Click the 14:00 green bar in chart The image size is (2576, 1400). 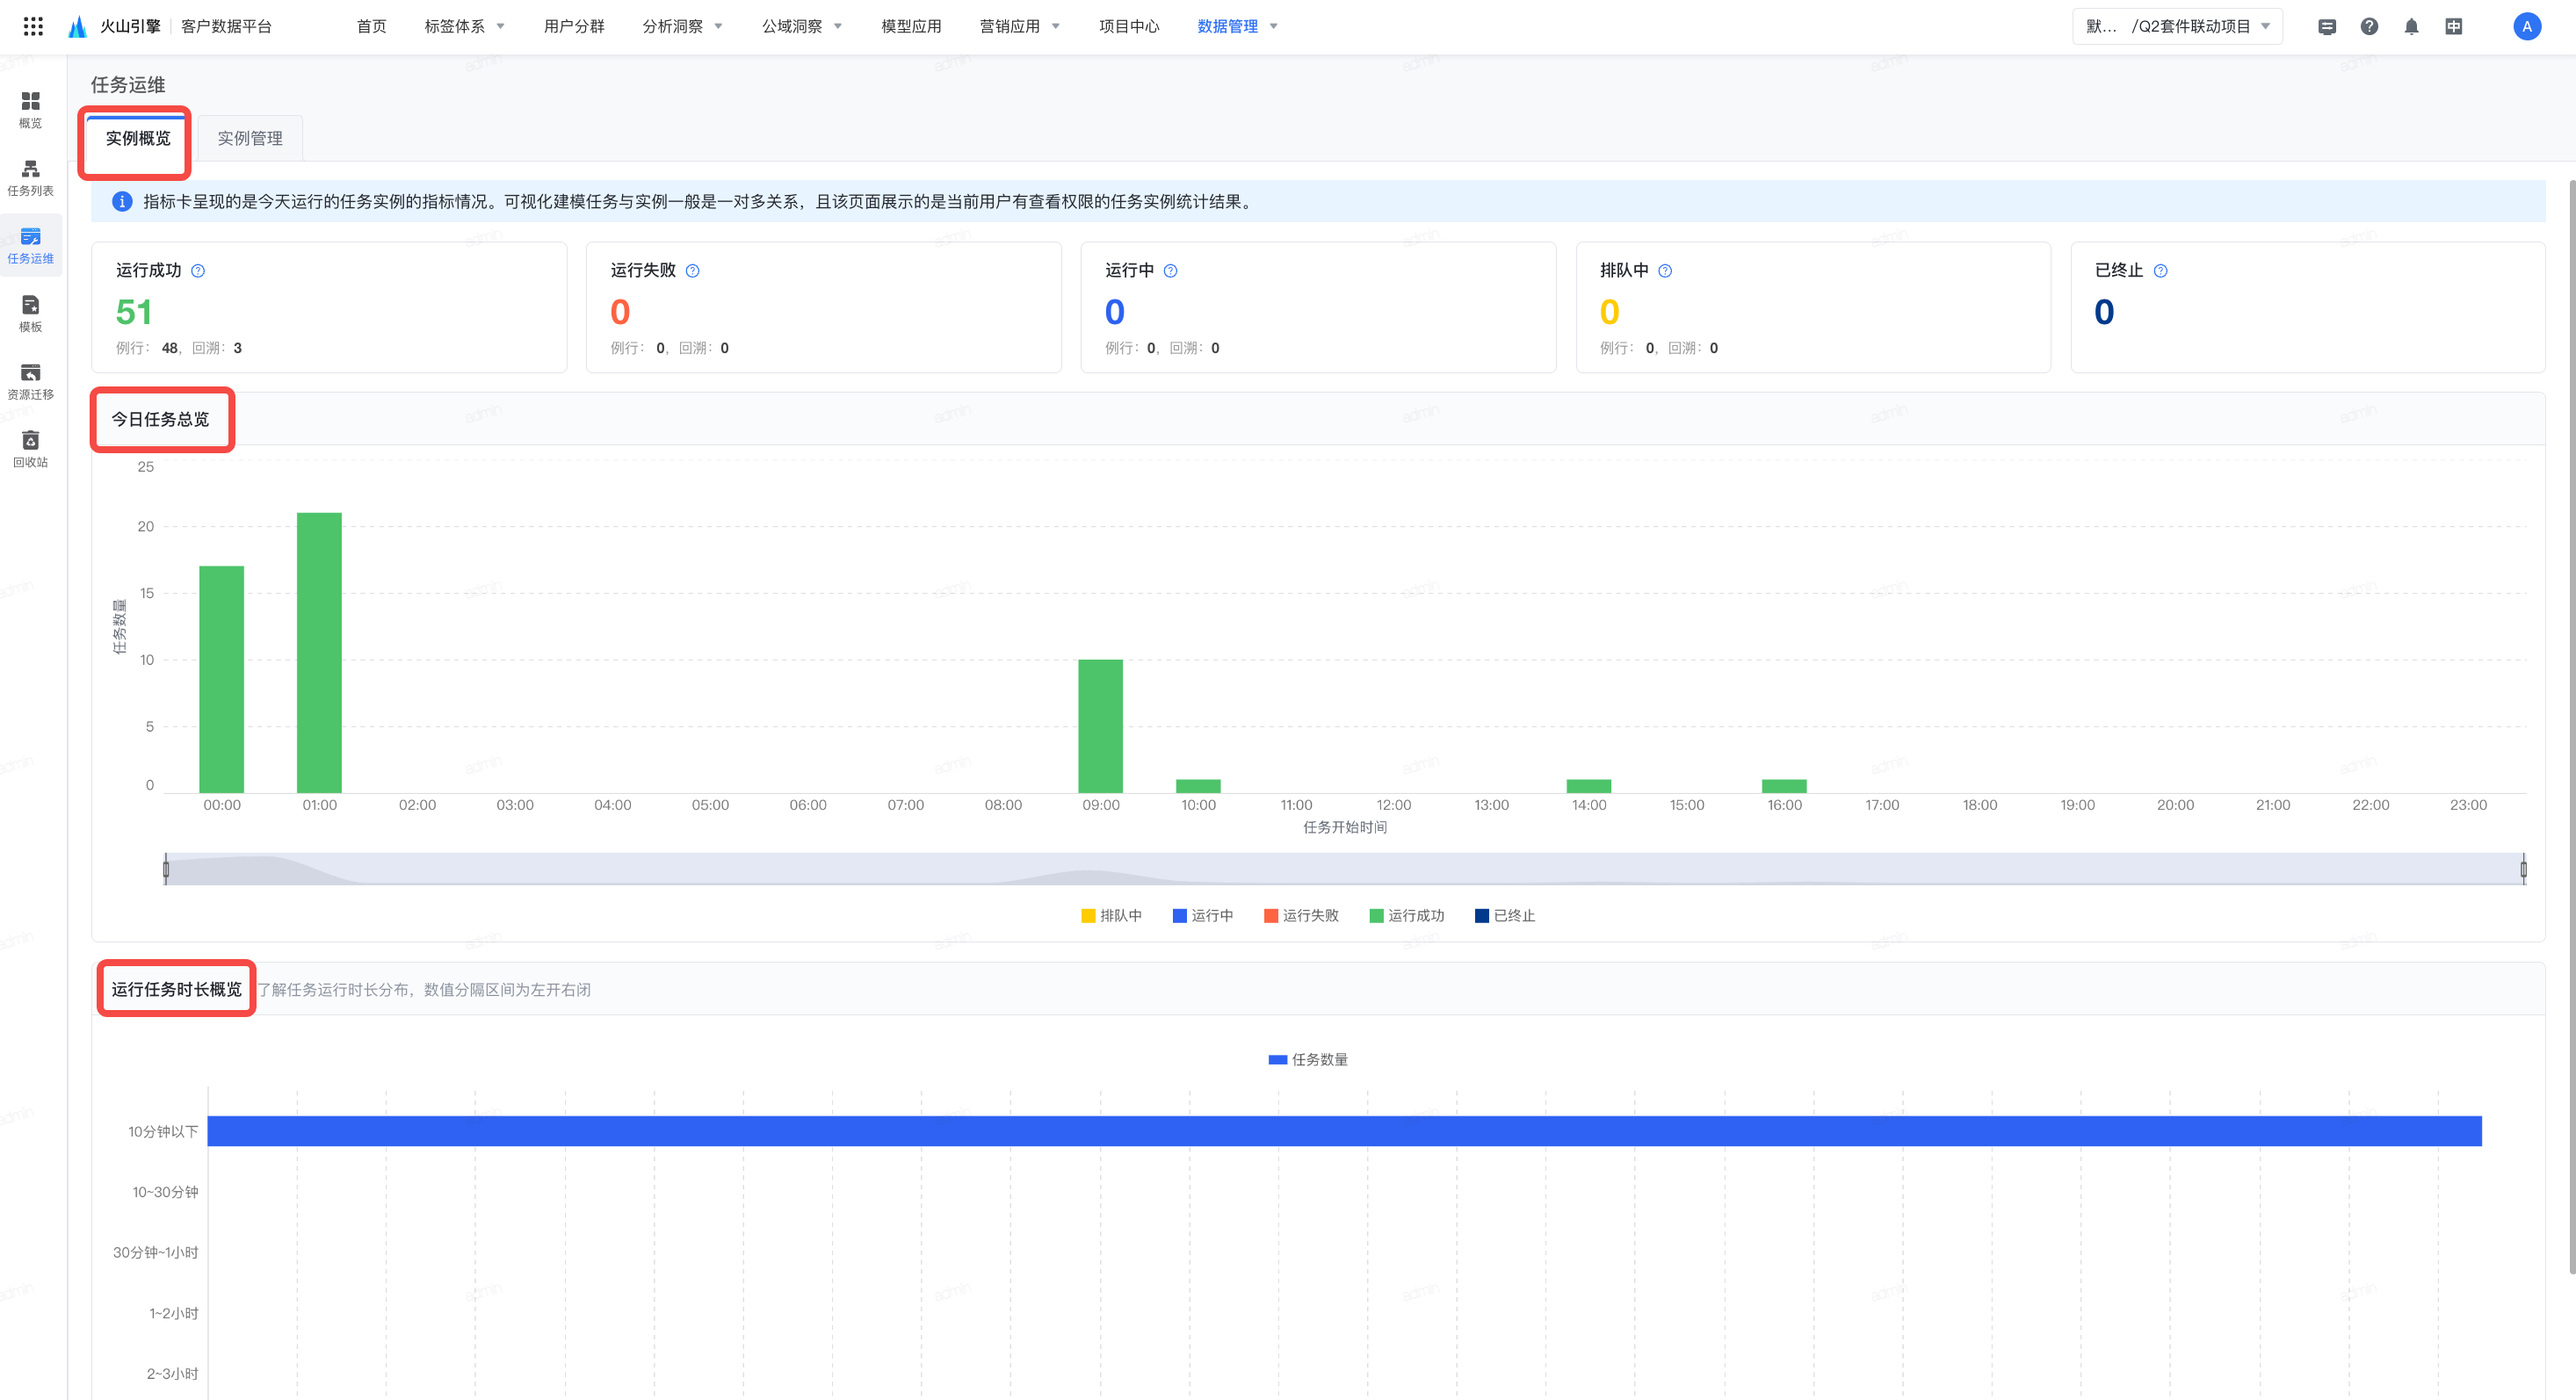[x=1588, y=787]
